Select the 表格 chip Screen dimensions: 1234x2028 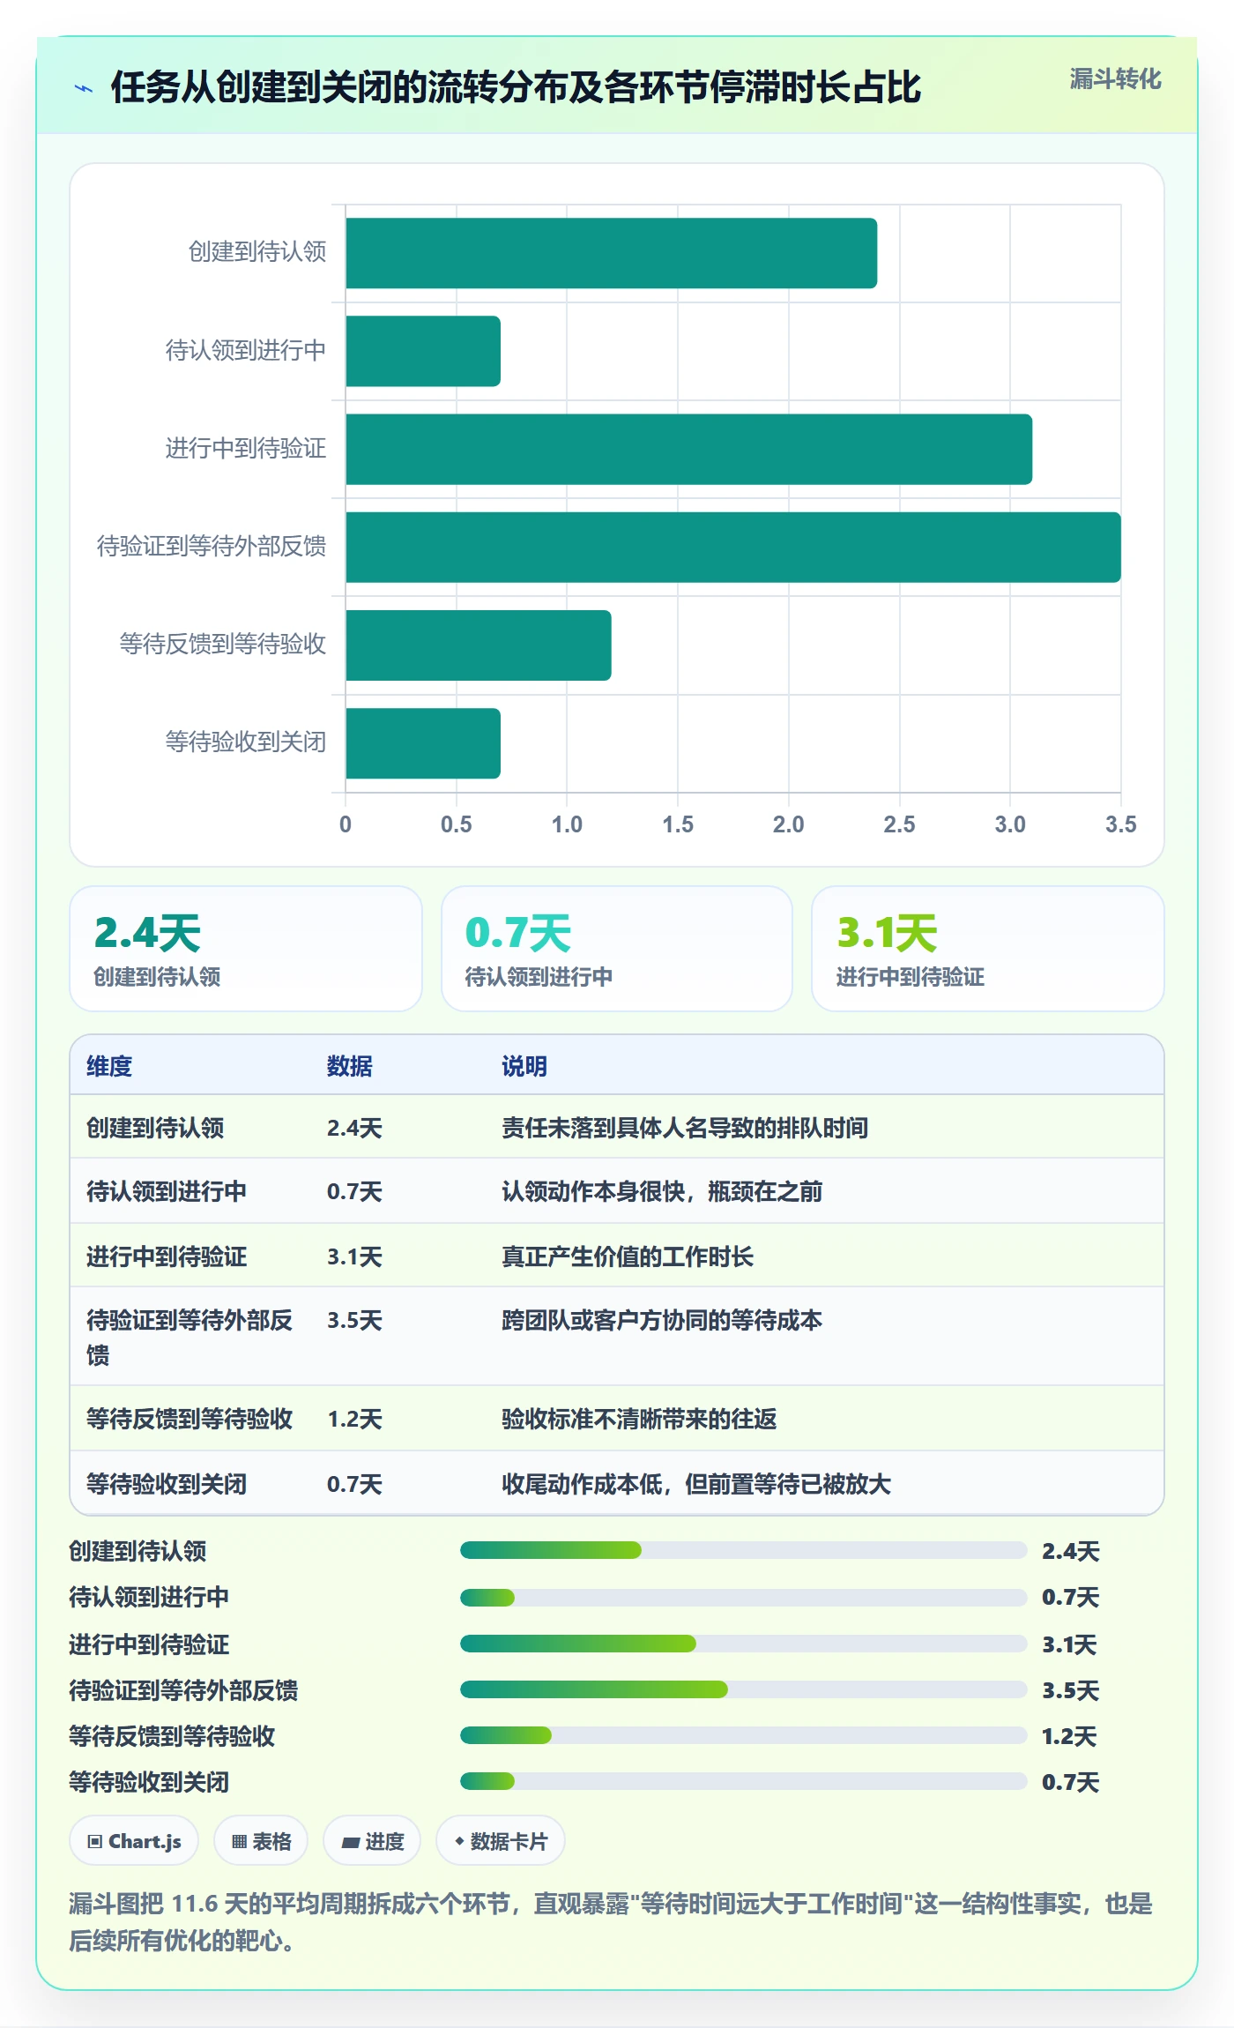pos(261,1841)
